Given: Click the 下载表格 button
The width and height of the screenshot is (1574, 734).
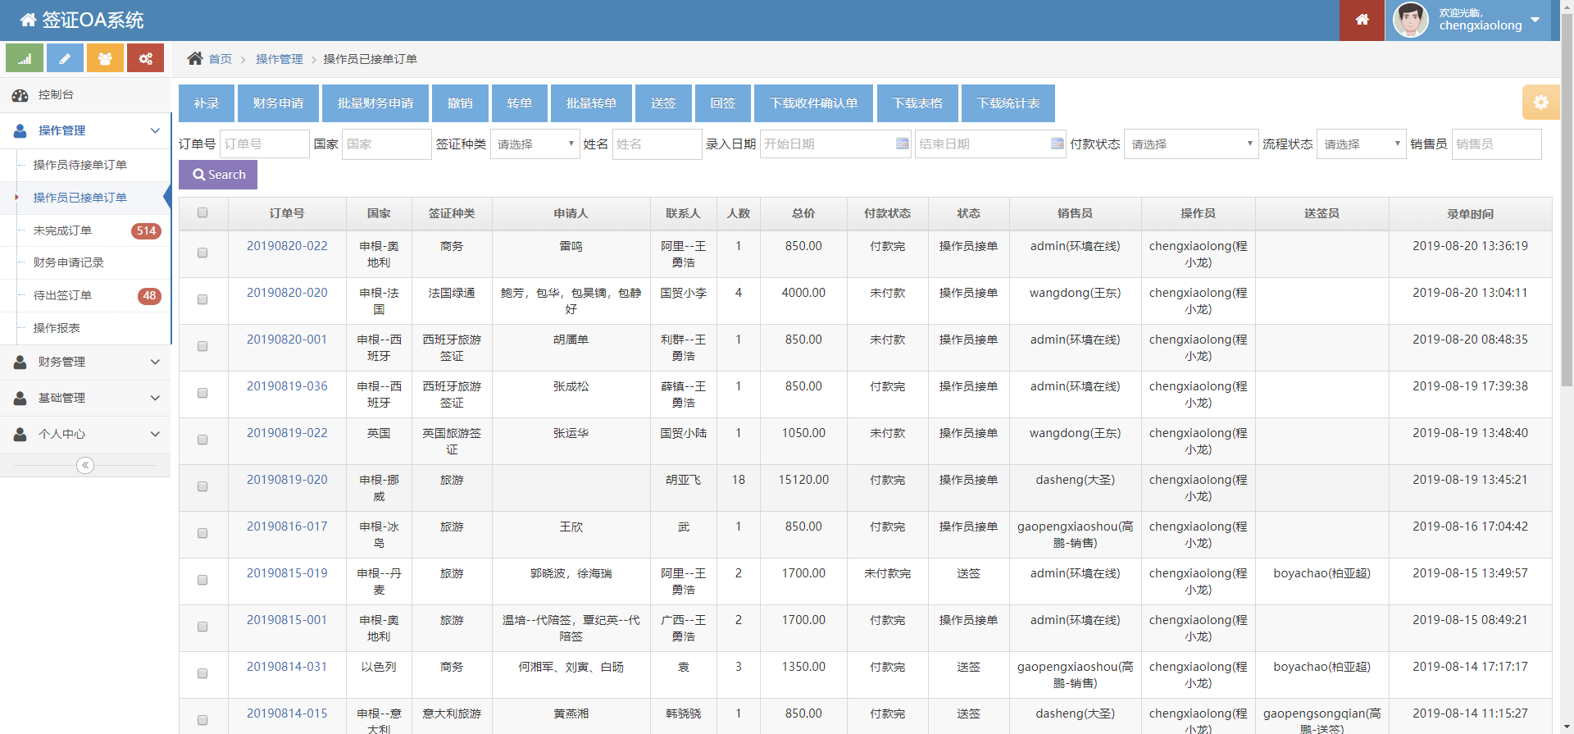Looking at the screenshot, I should (917, 103).
